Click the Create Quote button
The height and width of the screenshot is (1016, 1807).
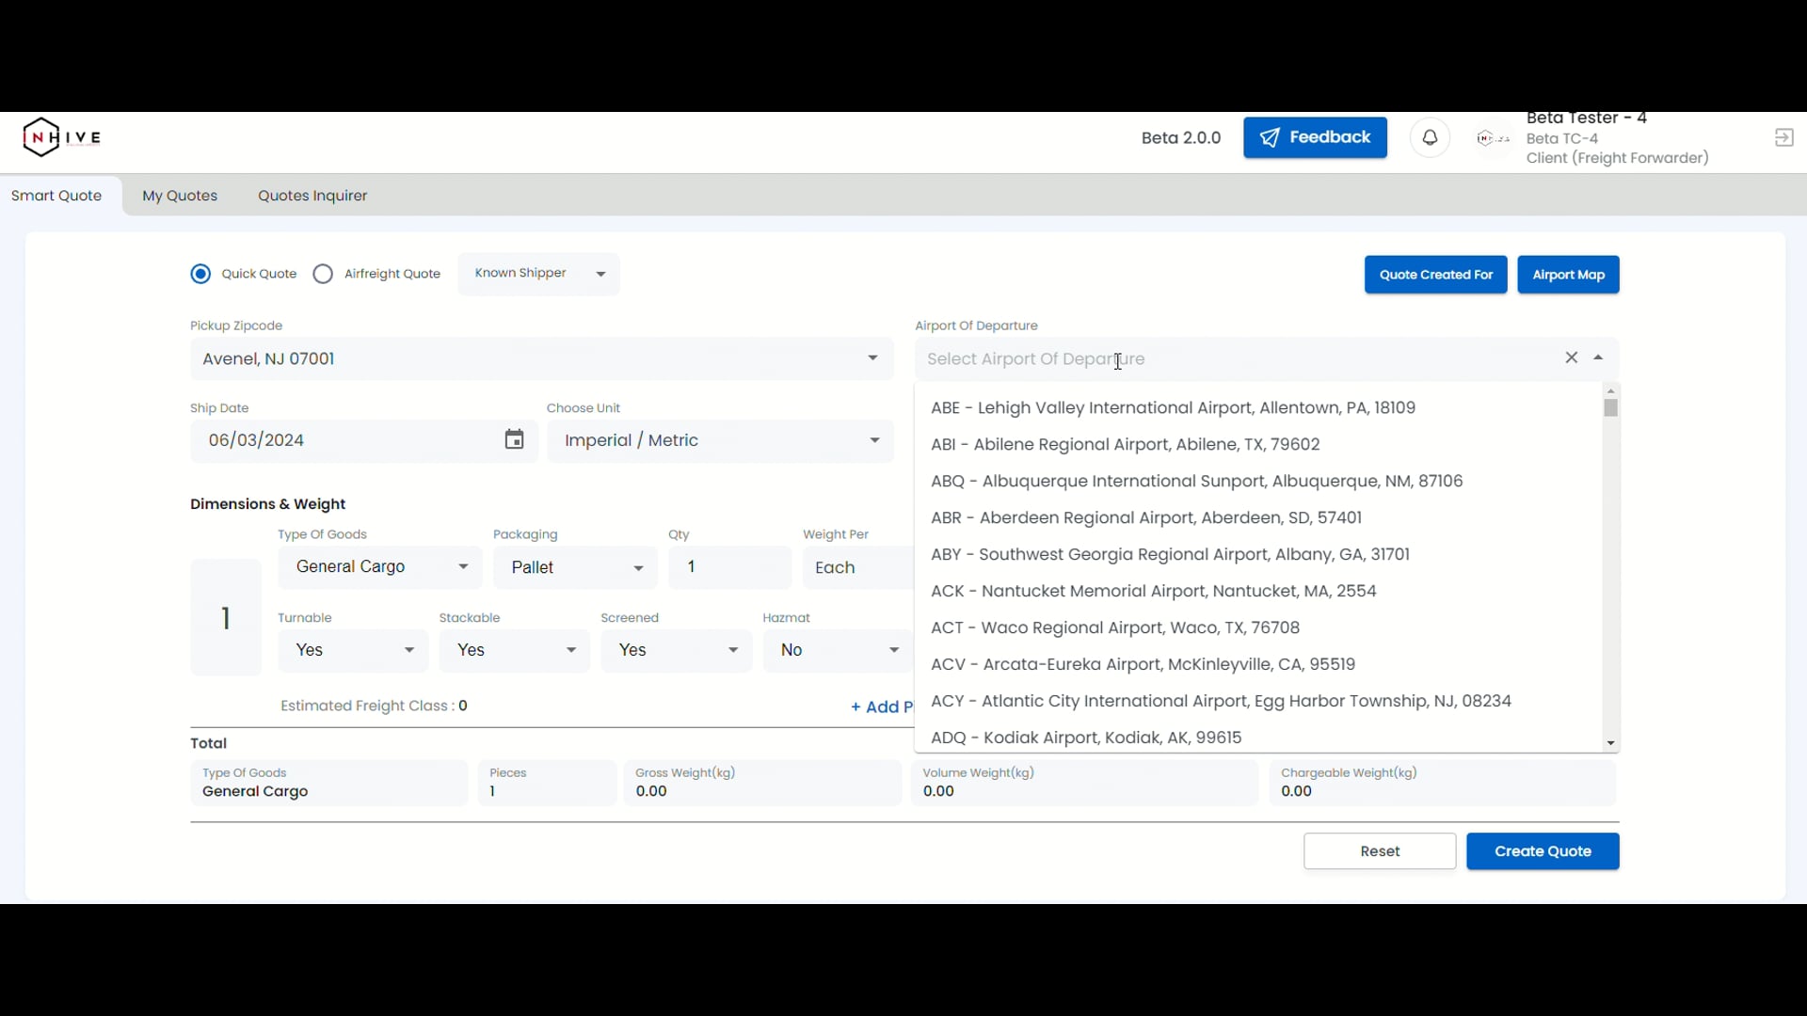pyautogui.click(x=1543, y=851)
